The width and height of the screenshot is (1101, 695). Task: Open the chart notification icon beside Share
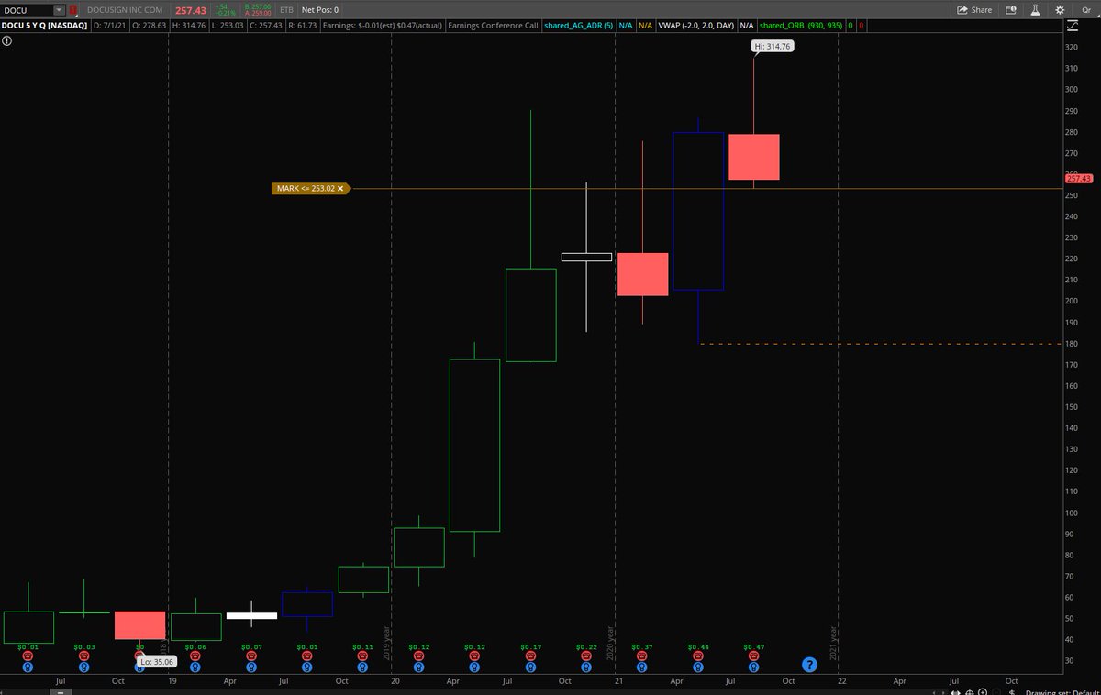[x=1011, y=9]
